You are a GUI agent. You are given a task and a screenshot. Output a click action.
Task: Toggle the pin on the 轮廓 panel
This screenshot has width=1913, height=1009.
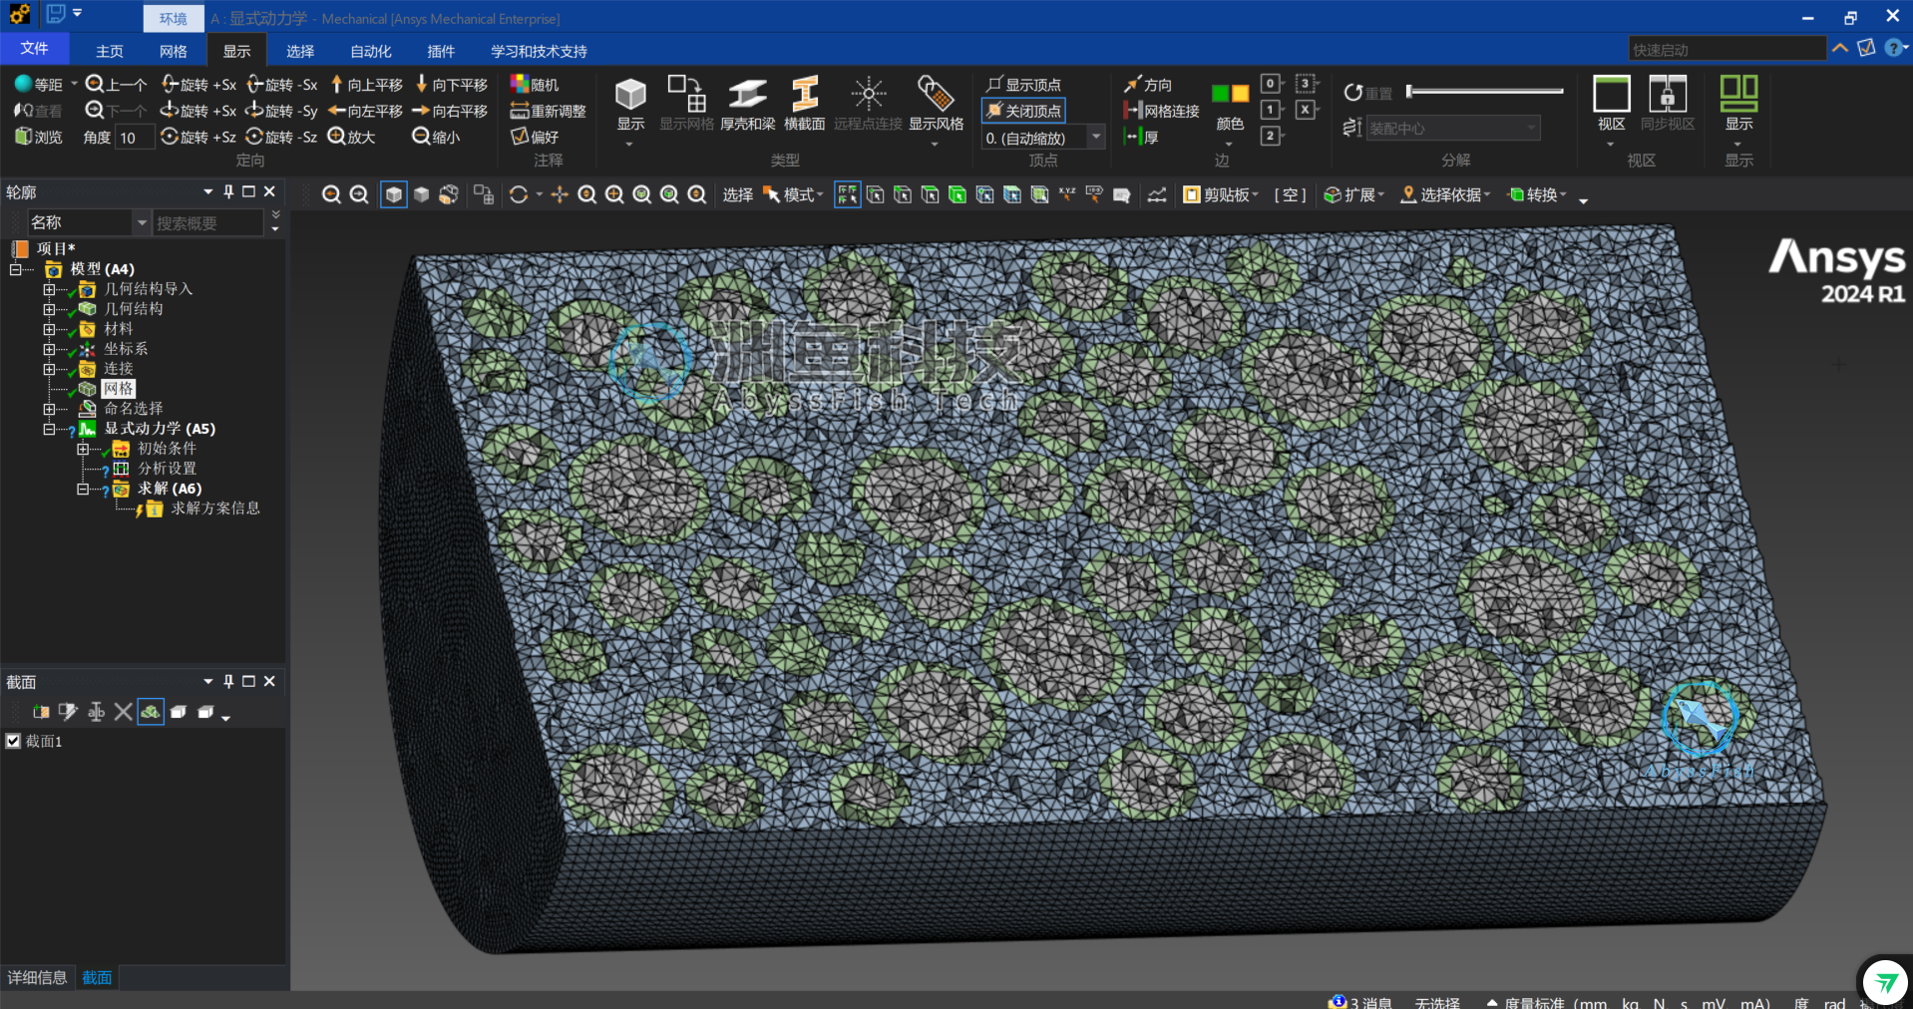[228, 191]
